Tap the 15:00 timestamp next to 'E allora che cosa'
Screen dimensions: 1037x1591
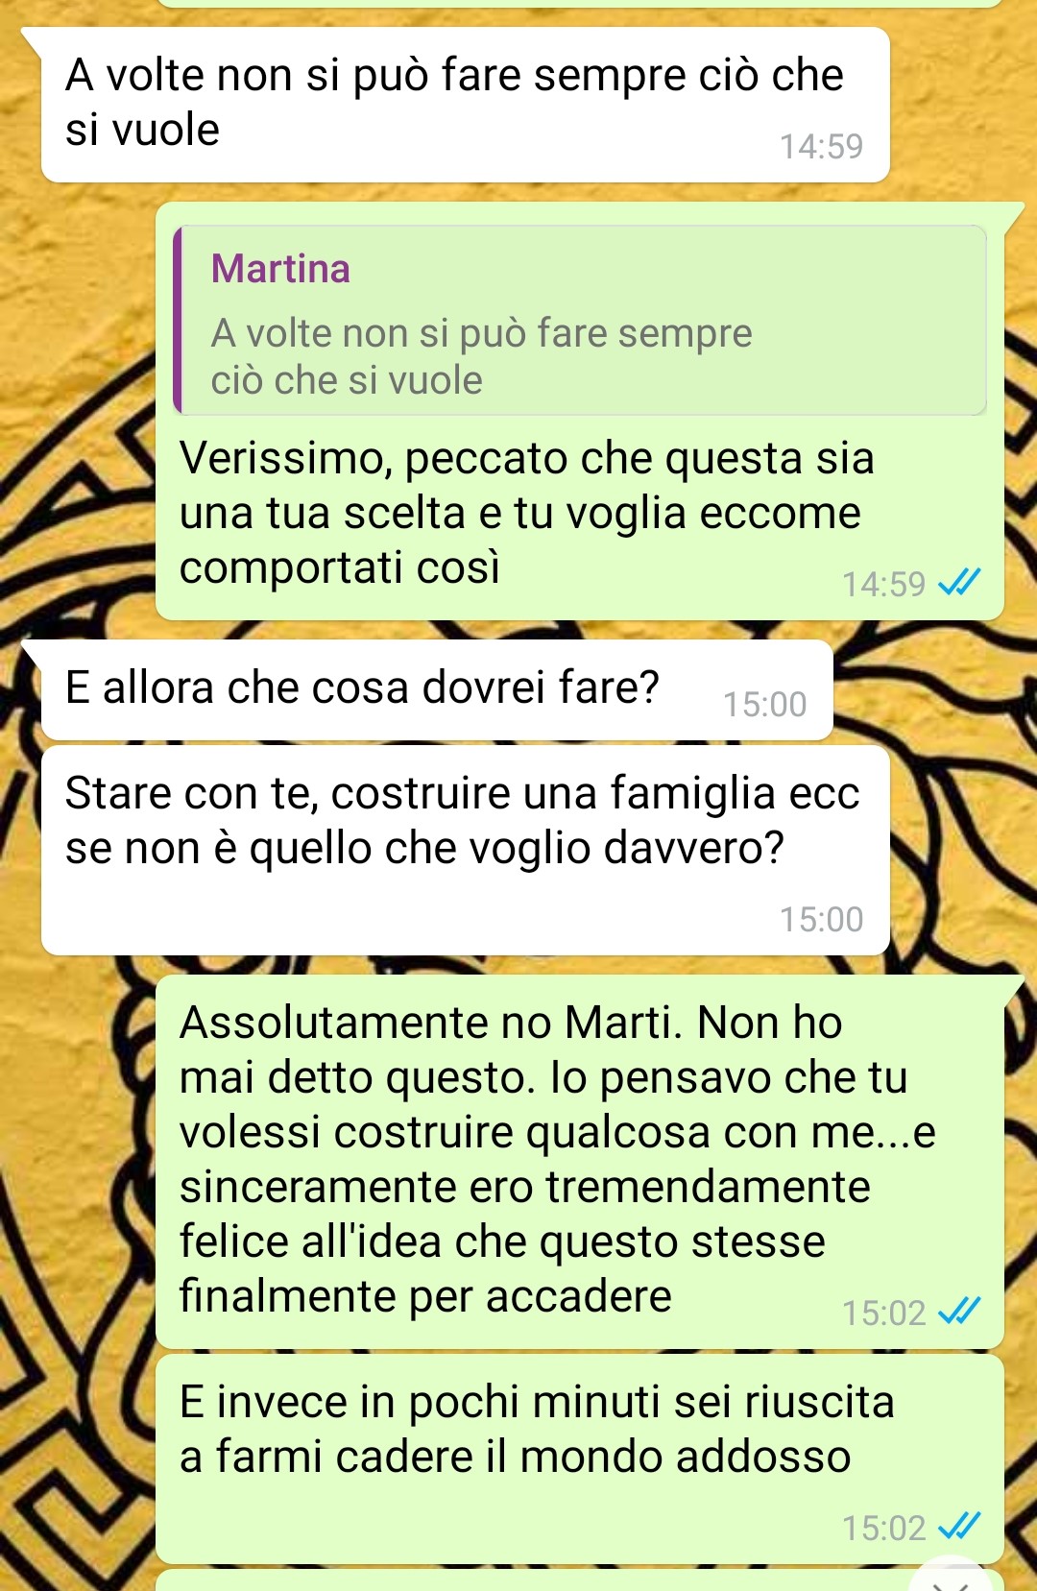tap(764, 705)
